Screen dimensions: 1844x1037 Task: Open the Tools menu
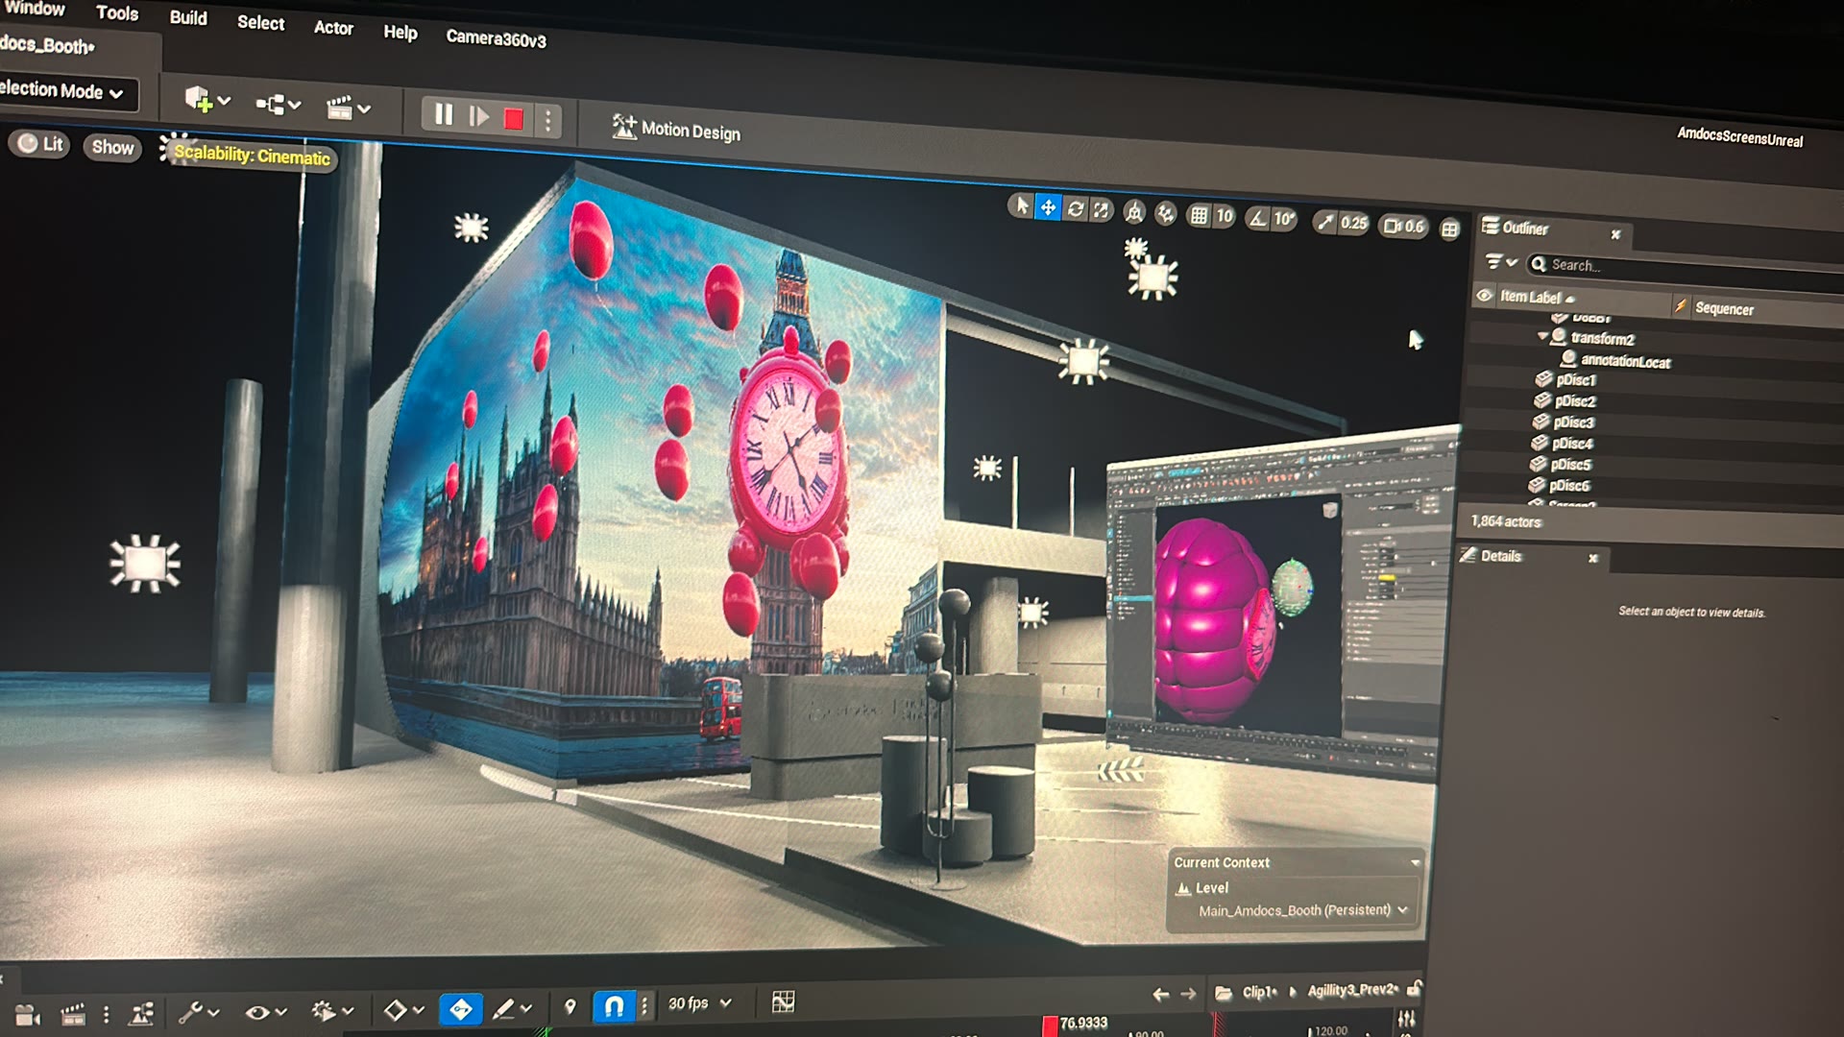pyautogui.click(x=117, y=13)
